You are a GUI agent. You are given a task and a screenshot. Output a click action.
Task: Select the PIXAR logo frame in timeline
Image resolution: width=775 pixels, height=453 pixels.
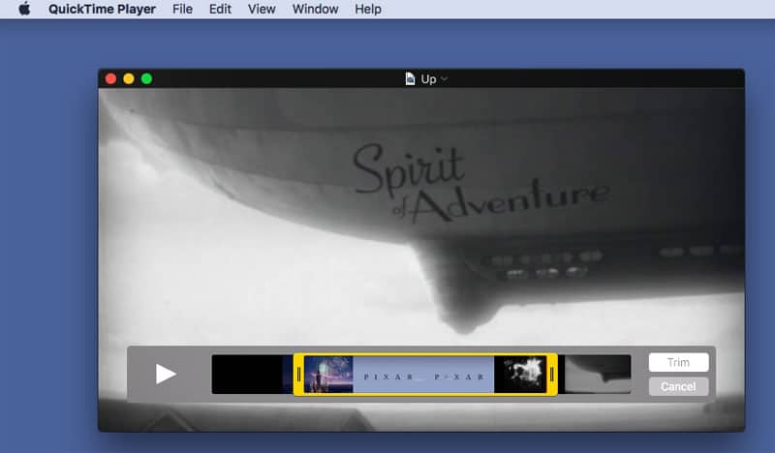coord(423,375)
